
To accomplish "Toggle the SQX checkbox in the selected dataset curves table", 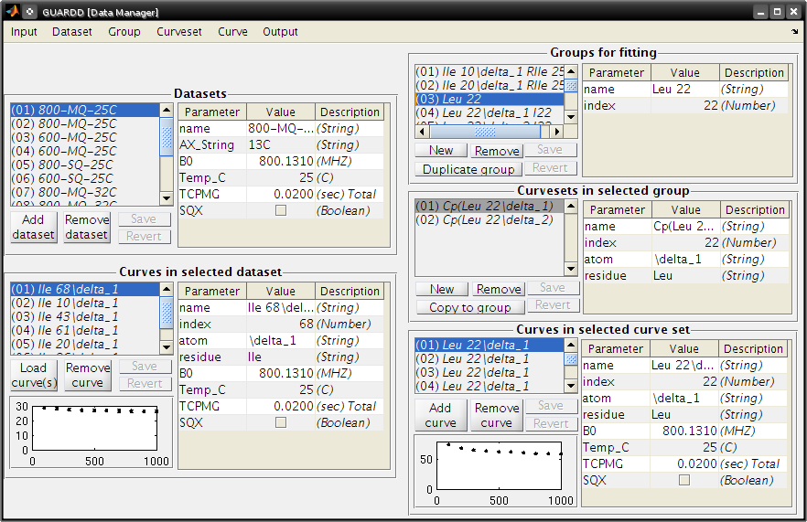I will 281,422.
